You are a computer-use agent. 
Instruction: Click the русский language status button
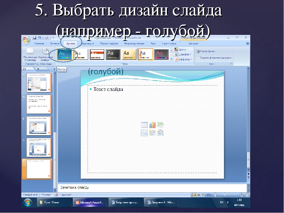[x=67, y=195]
